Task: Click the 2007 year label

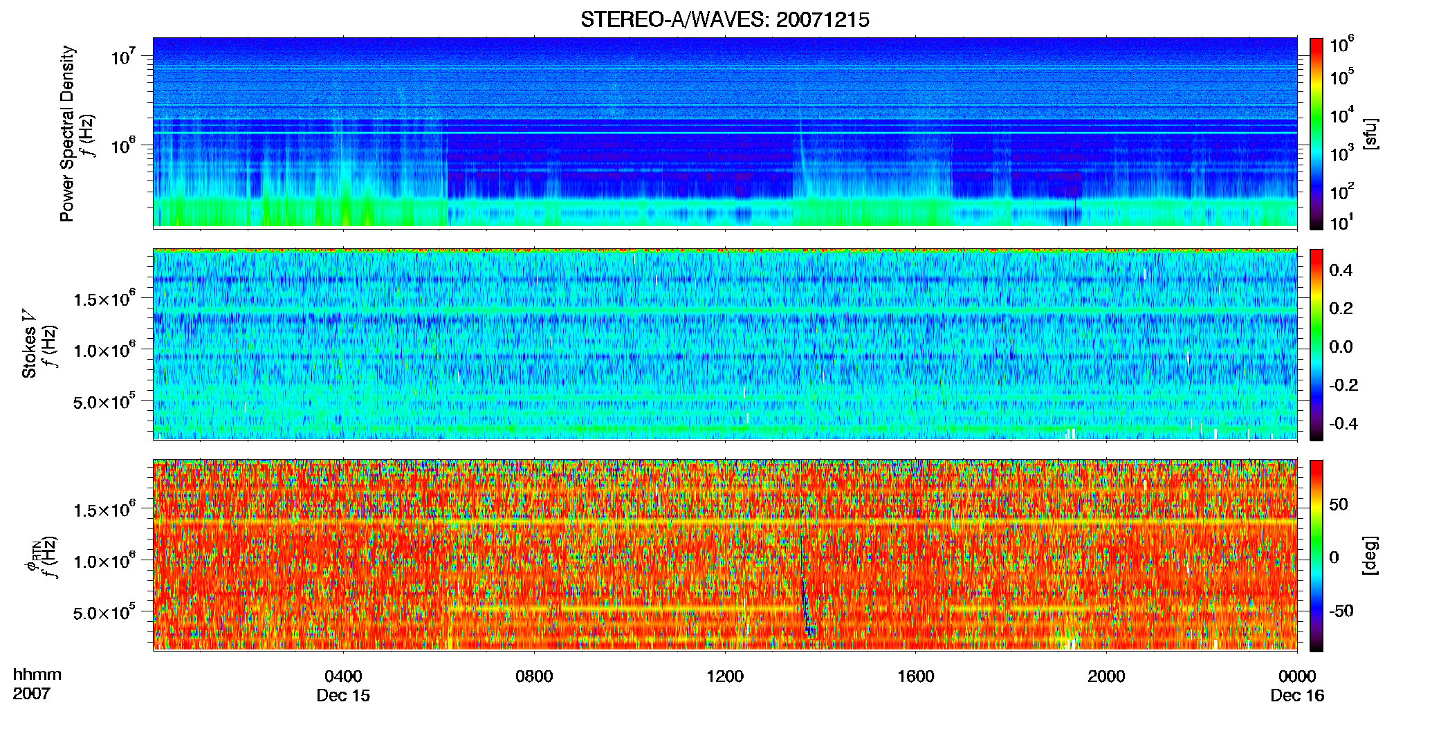Action: [x=31, y=694]
